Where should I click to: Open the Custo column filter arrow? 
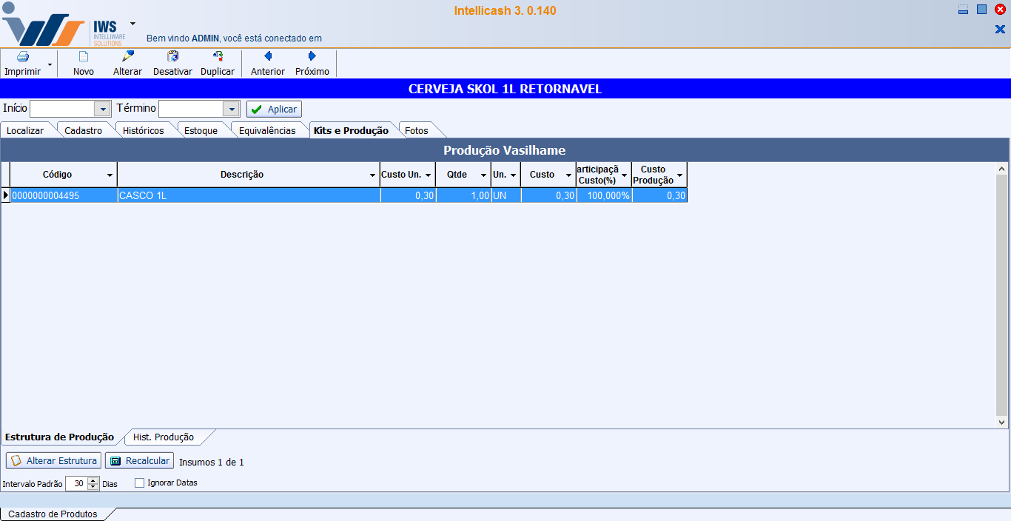pos(569,175)
